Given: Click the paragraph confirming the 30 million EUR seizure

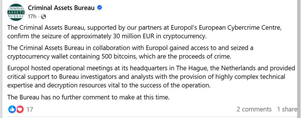Looking at the screenshot, I should pos(147,32).
